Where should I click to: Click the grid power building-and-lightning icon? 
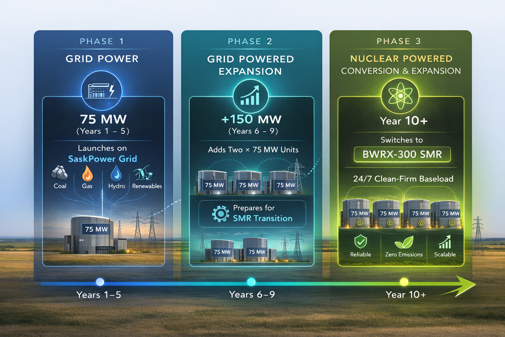pyautogui.click(x=102, y=91)
